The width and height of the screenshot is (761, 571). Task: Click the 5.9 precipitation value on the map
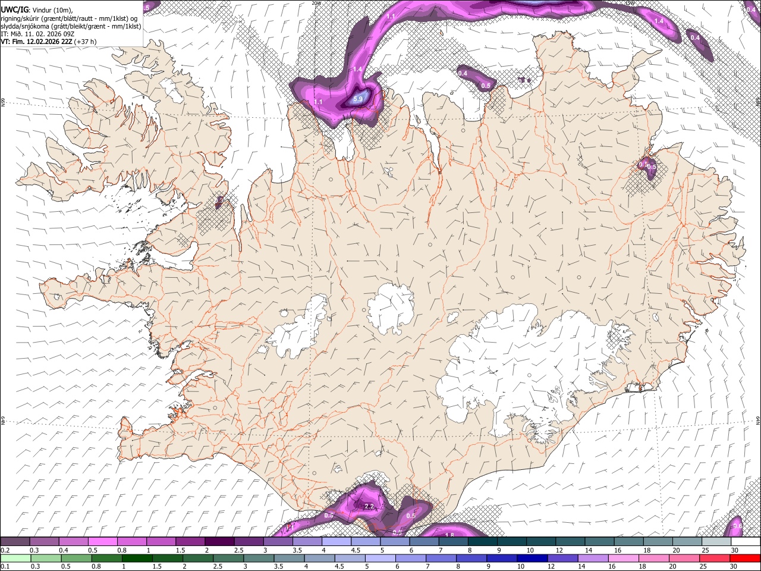358,99
